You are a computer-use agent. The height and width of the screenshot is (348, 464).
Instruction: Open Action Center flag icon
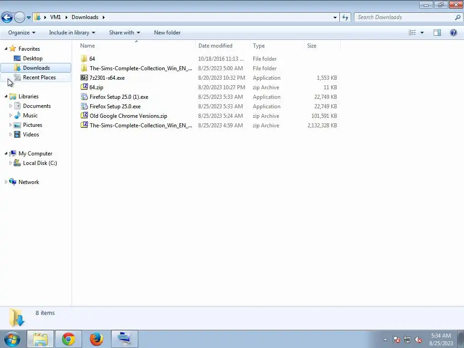pos(396,339)
